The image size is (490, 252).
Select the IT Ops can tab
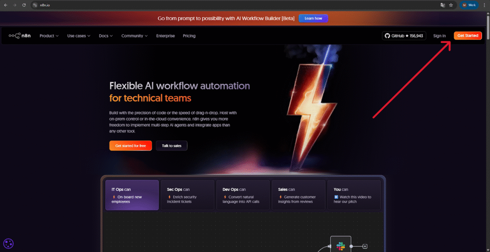coord(132,195)
